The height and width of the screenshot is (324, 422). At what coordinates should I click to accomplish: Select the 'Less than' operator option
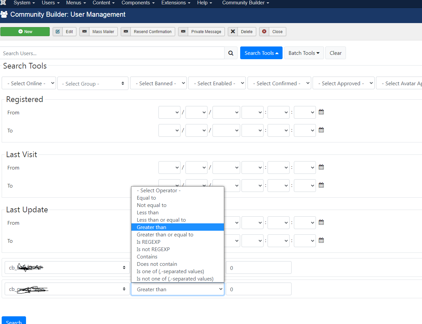(x=177, y=213)
